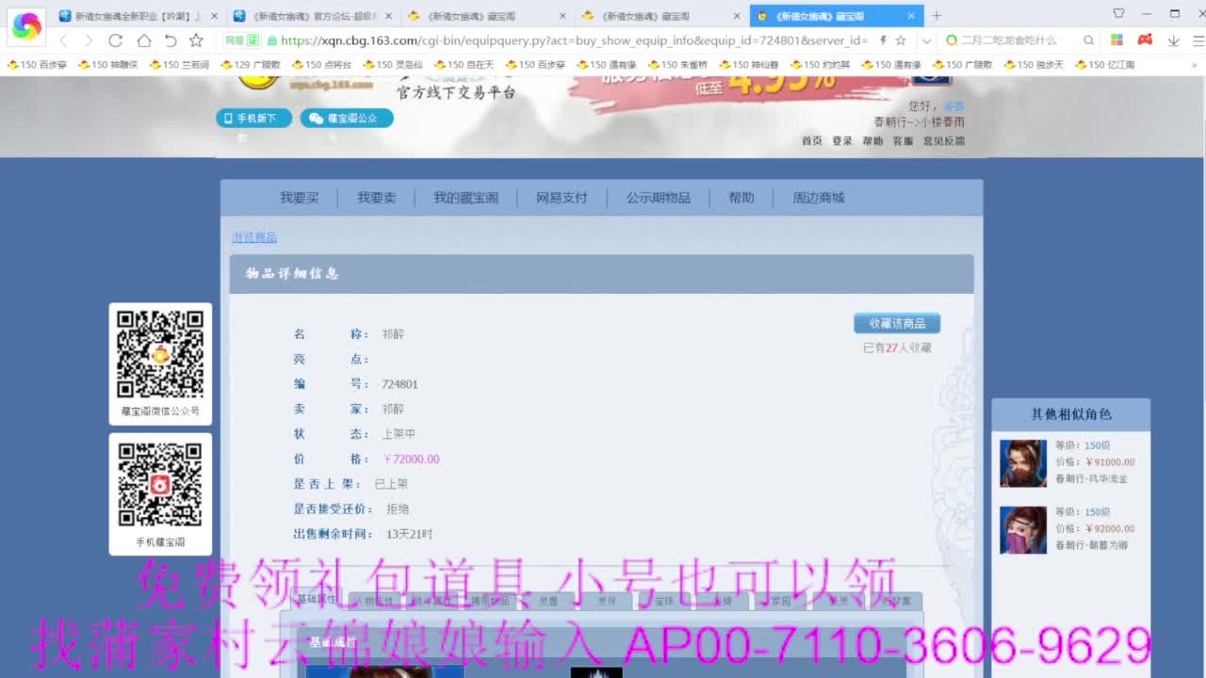Viewport: 1206px width, 678px height.
Task: Click the star icon in address bar
Action: coord(901,40)
